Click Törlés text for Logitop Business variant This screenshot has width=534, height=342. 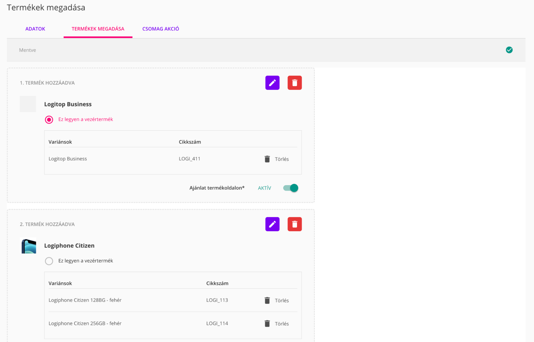click(282, 159)
